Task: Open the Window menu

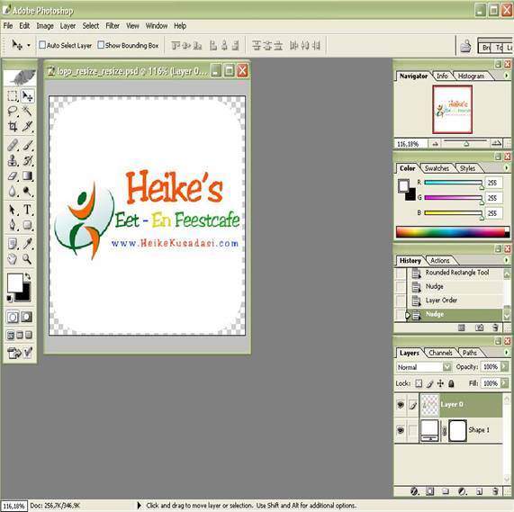Action: pos(157,26)
